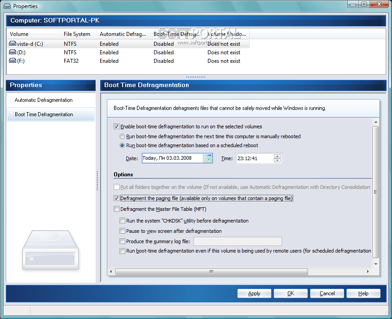Maximize the Properties window
Image resolution: width=392 pixels, height=319 pixels.
[364, 4]
